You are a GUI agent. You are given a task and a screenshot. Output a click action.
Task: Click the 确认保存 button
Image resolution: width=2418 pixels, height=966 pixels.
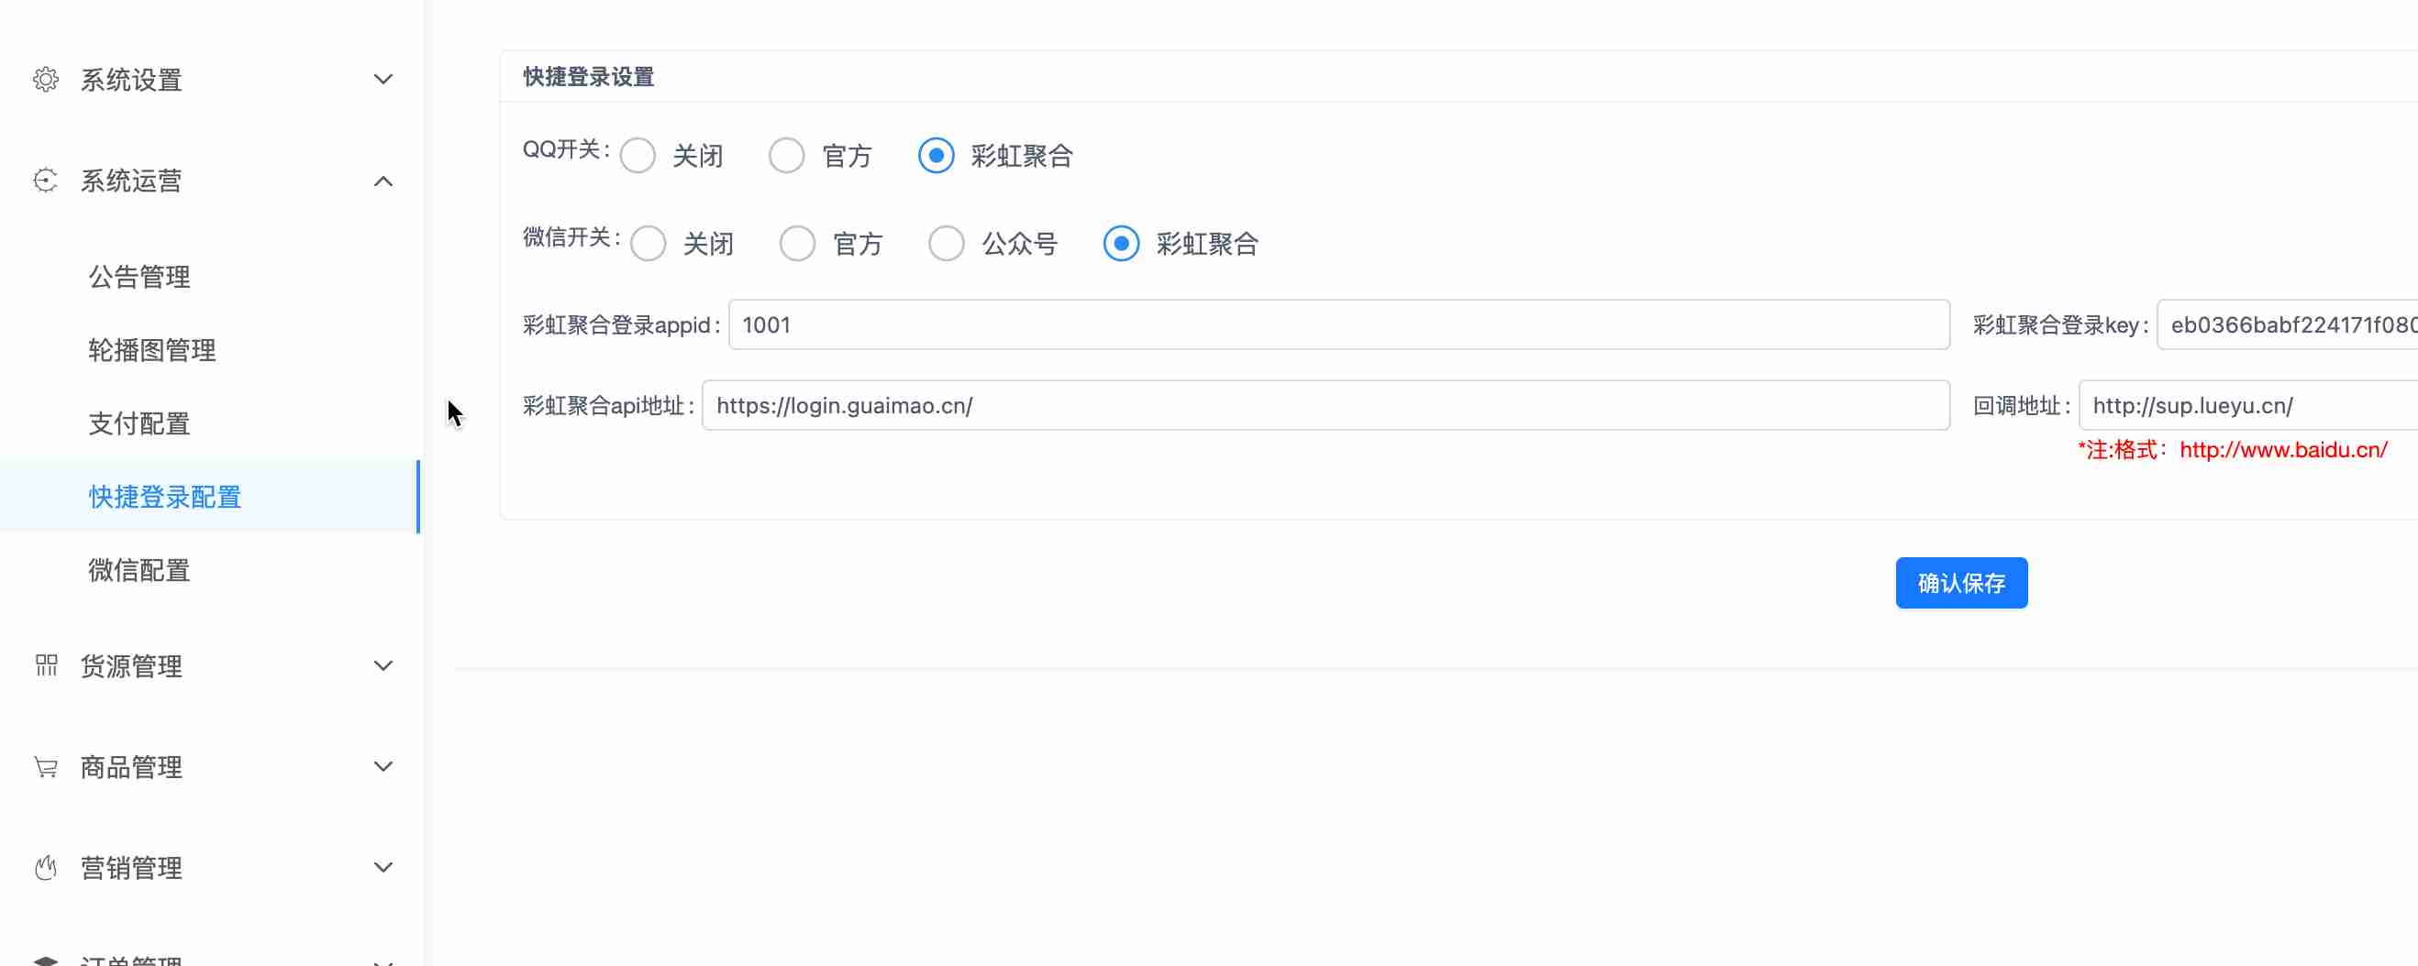(1961, 583)
